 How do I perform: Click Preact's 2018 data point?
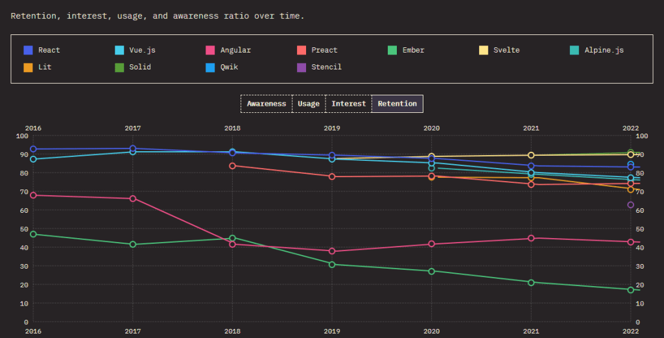(x=232, y=165)
